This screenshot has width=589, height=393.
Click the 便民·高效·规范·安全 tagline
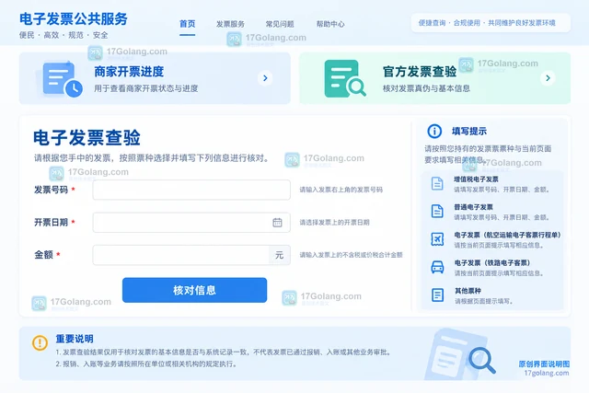(x=64, y=35)
